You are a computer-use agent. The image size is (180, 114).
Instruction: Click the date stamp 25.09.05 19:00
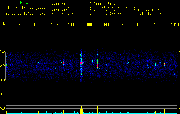19,13
